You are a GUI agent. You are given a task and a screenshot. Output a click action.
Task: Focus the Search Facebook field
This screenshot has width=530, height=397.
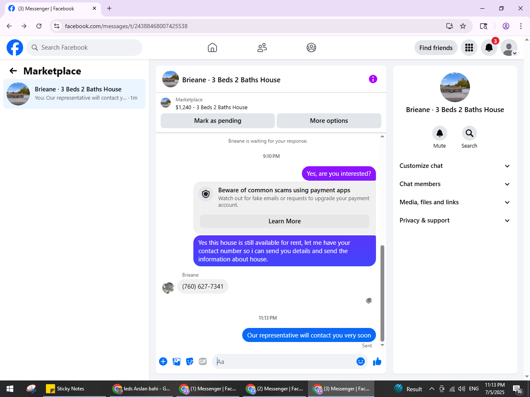coord(84,48)
